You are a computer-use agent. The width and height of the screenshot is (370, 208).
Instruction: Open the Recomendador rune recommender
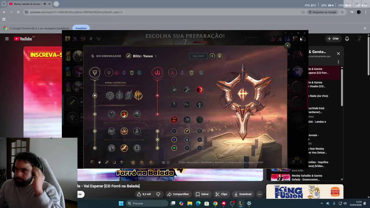[106, 56]
